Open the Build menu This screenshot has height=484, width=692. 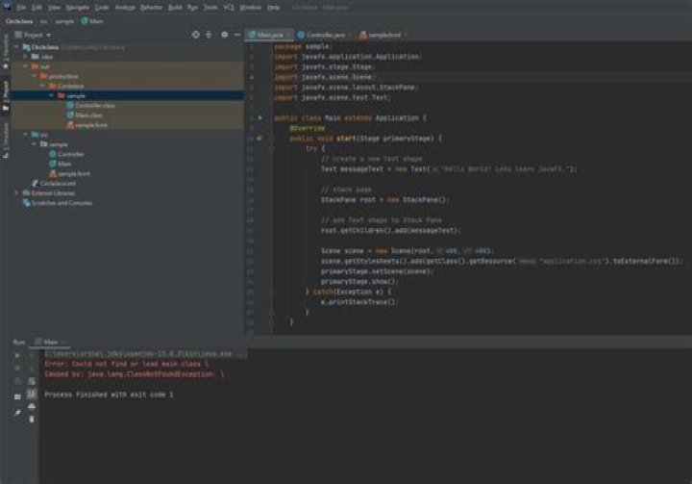pyautogui.click(x=175, y=8)
